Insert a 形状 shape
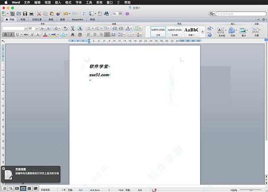 click(233, 32)
